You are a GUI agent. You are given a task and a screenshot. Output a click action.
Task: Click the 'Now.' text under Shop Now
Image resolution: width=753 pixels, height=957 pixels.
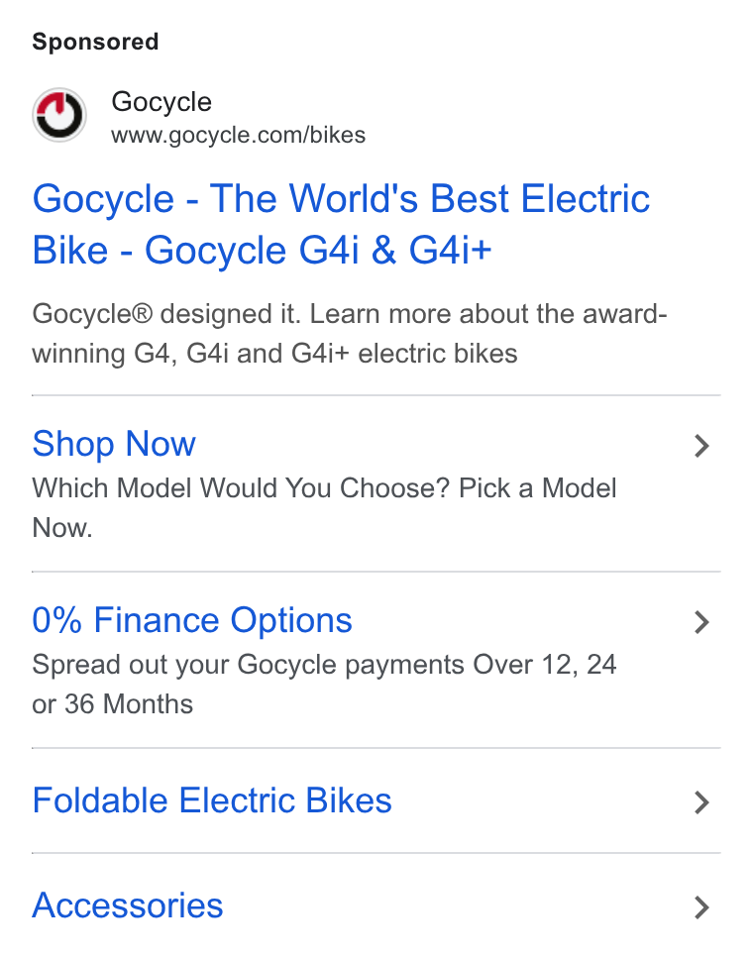62,528
